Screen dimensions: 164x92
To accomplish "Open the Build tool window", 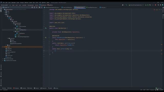I will click(50, 88).
